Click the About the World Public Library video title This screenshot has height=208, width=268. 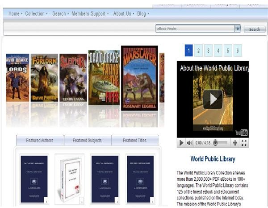pyautogui.click(x=214, y=68)
